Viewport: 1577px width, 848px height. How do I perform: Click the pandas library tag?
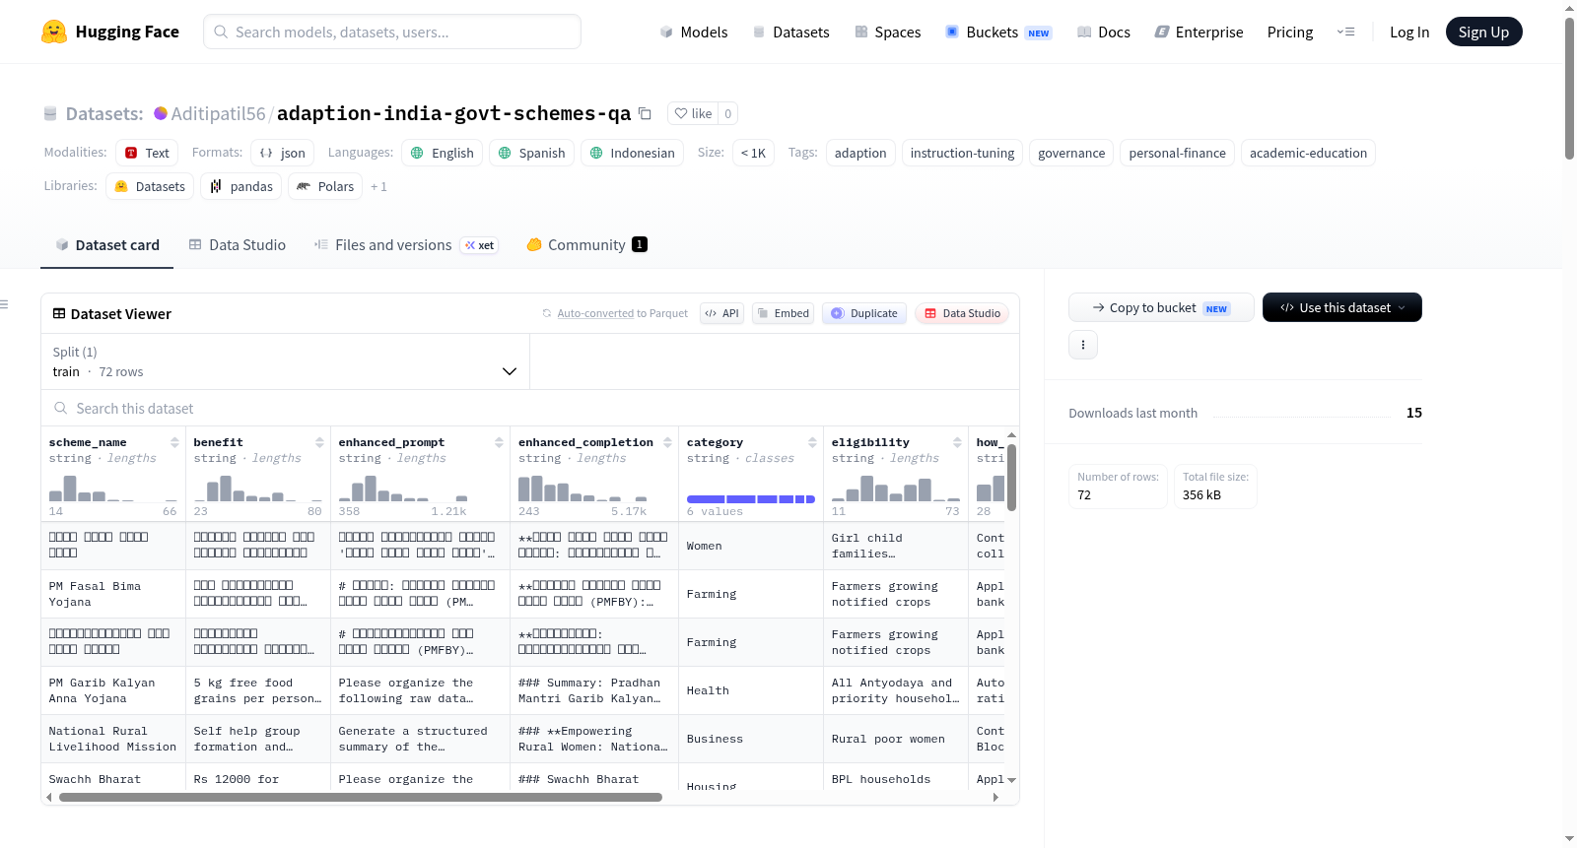coord(240,186)
